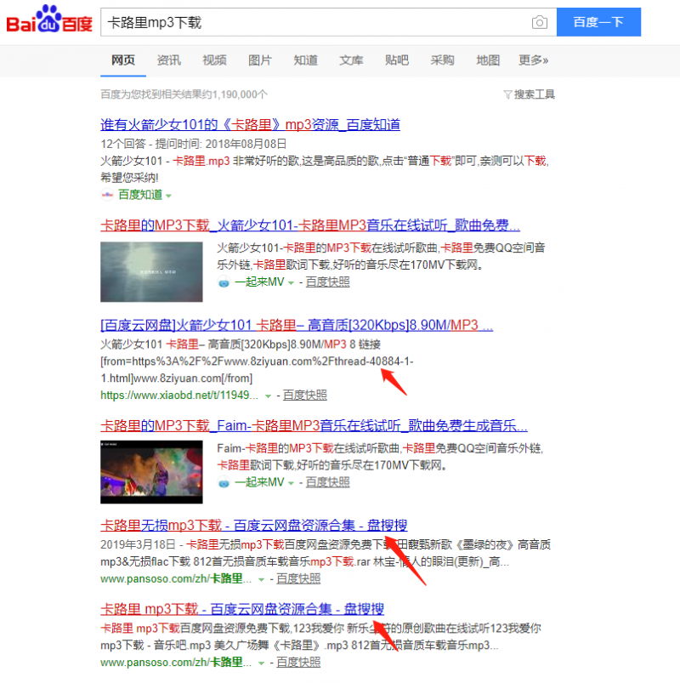
Task: Click 一起来MV icon under Faim result
Action: (x=224, y=482)
